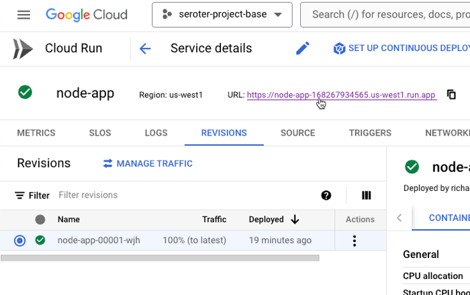This screenshot has height=295, width=470.
Task: Click Manage Traffic button
Action: pos(148,163)
